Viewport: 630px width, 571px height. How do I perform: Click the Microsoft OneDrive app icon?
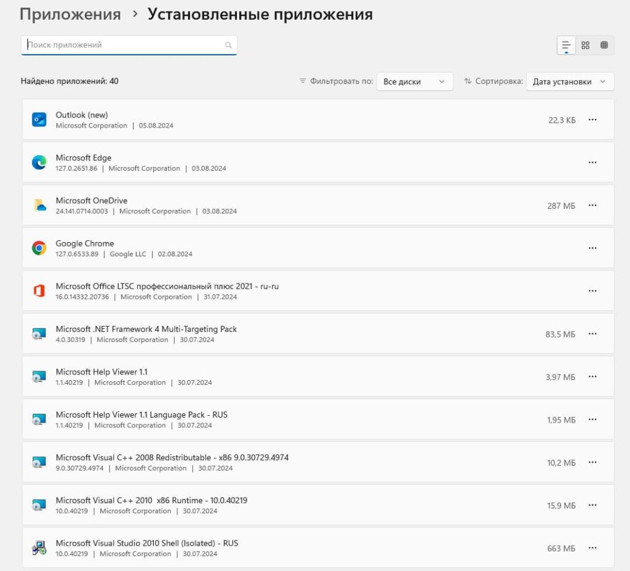pyautogui.click(x=39, y=205)
